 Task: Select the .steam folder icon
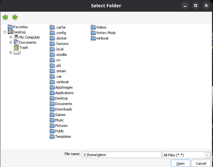pos(53,71)
